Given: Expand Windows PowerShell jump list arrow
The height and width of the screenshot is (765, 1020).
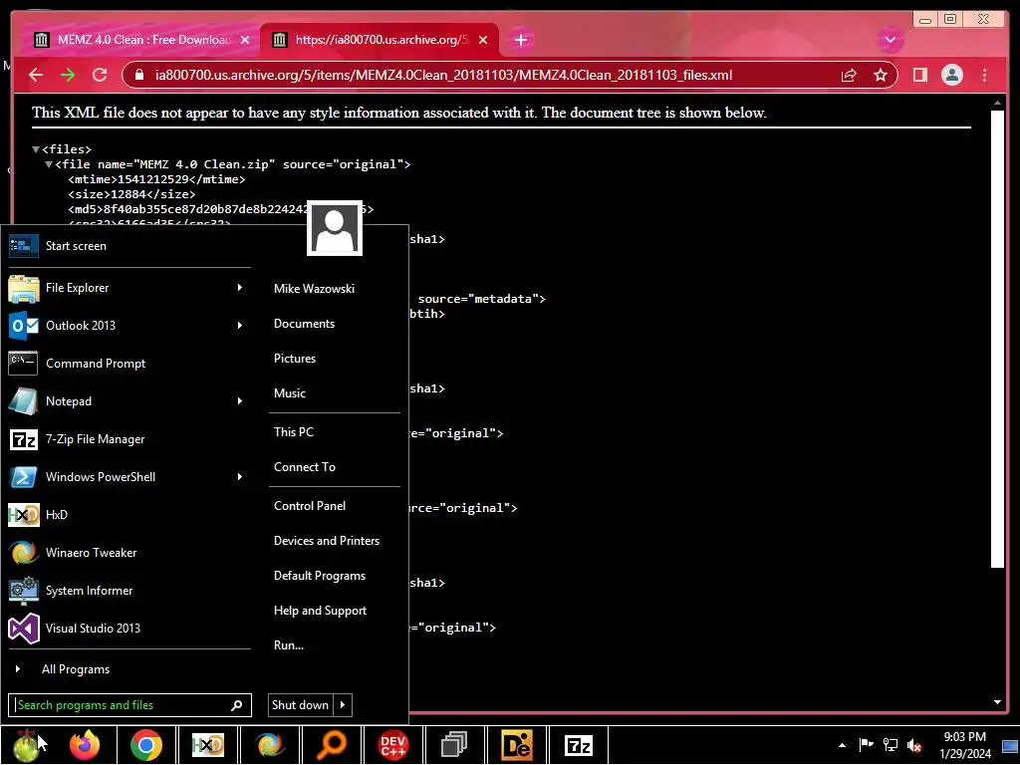Looking at the screenshot, I should click(x=240, y=477).
